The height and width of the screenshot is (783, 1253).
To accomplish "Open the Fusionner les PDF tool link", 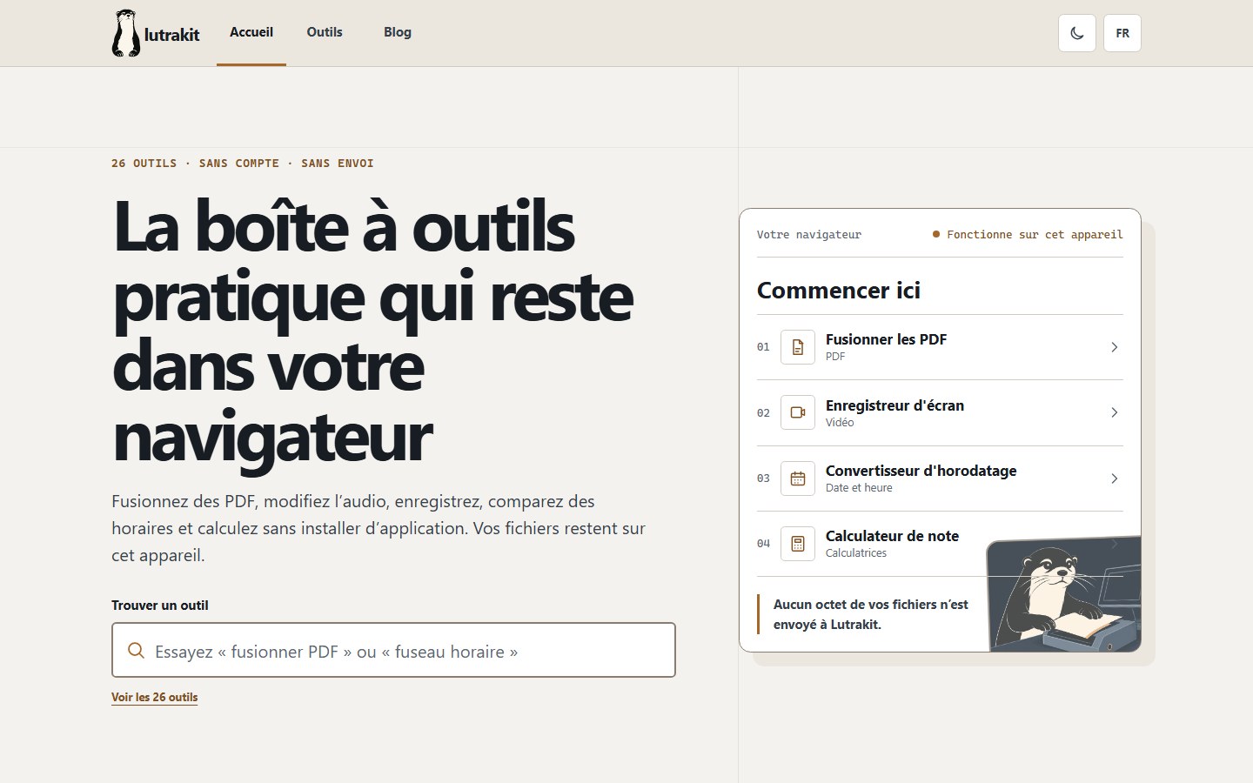I will coord(940,347).
